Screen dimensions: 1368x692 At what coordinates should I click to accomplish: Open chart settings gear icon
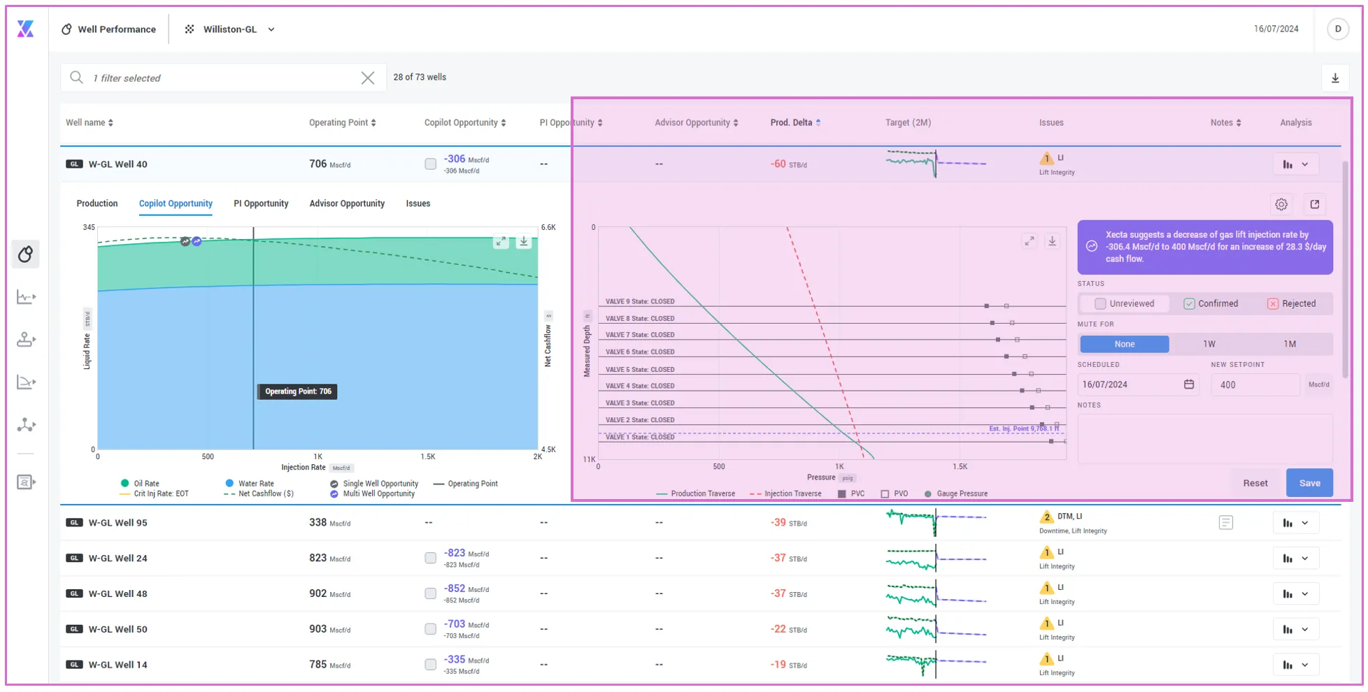[x=1281, y=204]
